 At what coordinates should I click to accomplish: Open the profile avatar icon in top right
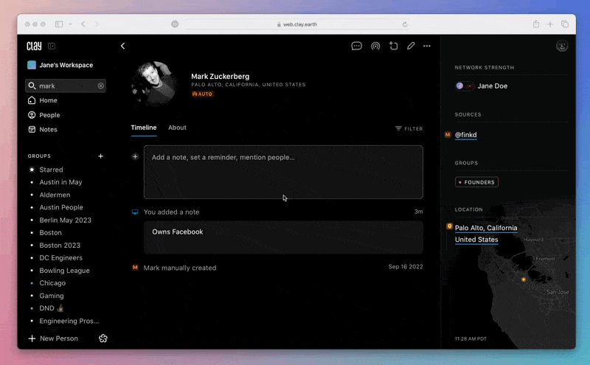pos(562,46)
